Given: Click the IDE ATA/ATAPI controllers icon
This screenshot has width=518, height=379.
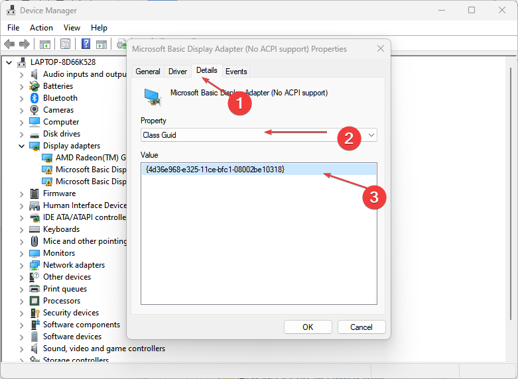Looking at the screenshot, I should click(34, 217).
